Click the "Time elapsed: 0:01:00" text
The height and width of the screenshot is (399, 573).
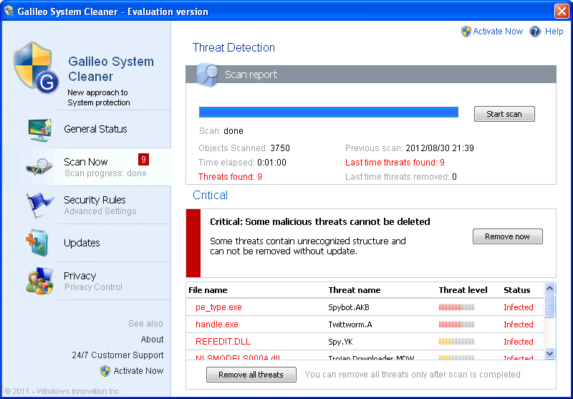coord(242,163)
